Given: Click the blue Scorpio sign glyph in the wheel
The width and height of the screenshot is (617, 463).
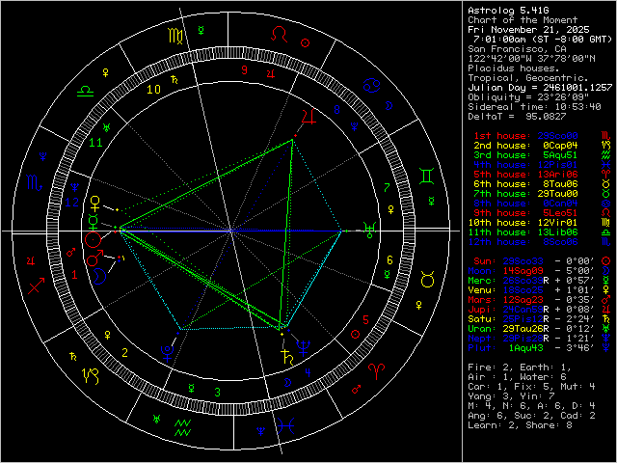Looking at the screenshot, I should [35, 182].
